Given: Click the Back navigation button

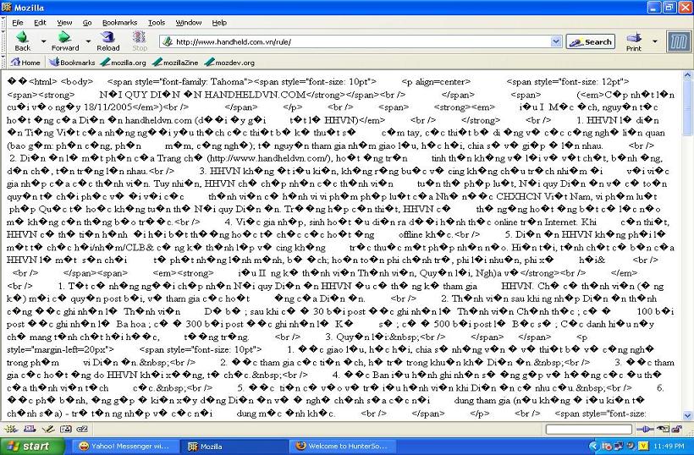Looking at the screenshot, I should 21,41.
